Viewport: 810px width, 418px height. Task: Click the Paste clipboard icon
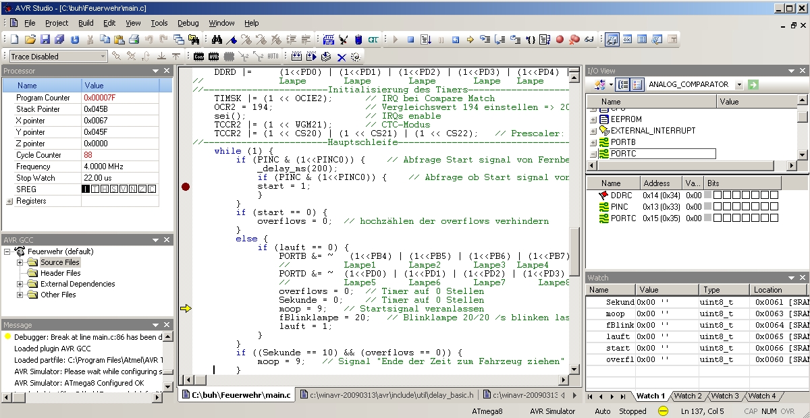tap(119, 39)
